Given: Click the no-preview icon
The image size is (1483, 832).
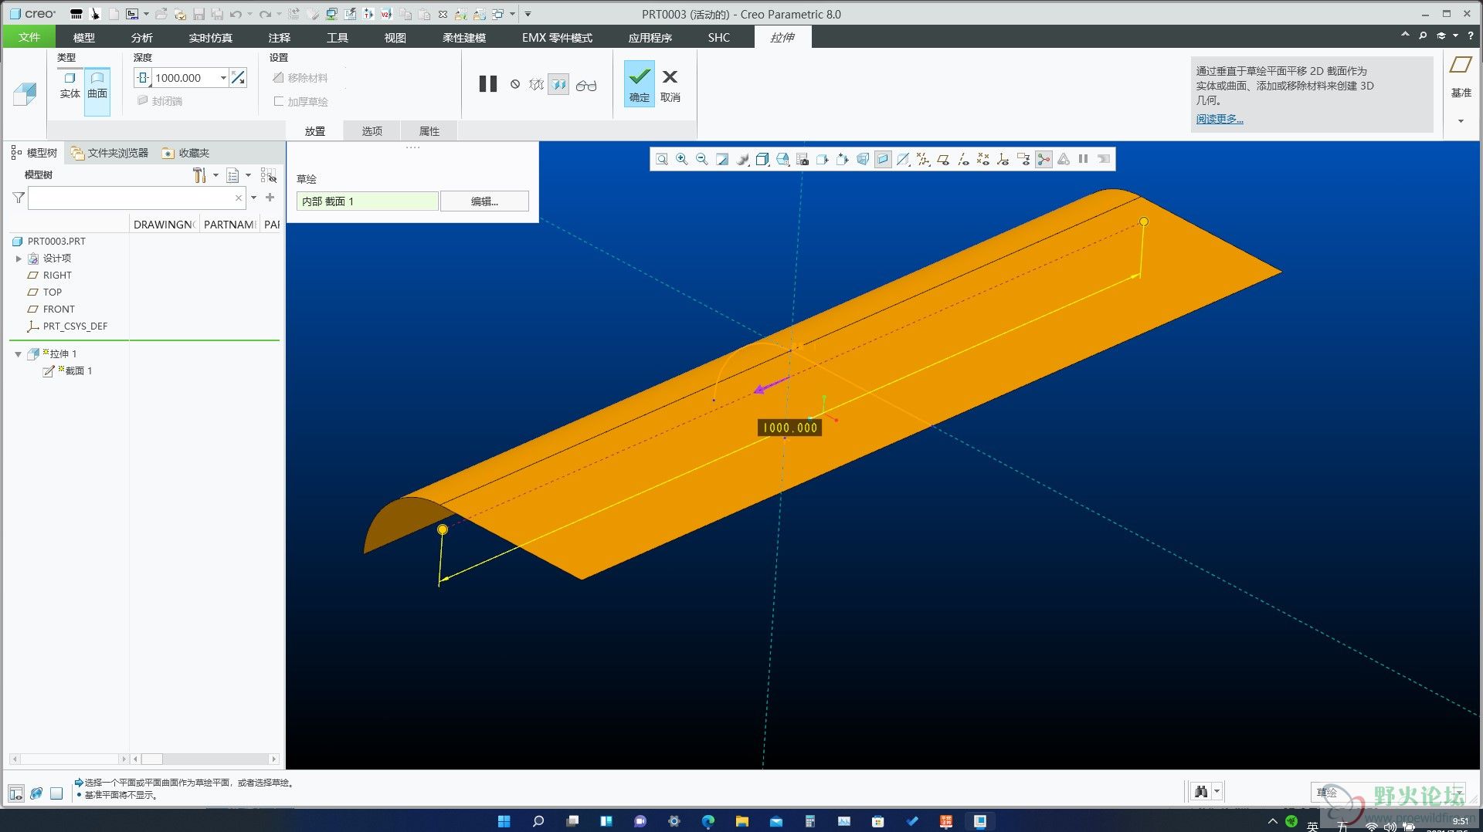Looking at the screenshot, I should [515, 84].
